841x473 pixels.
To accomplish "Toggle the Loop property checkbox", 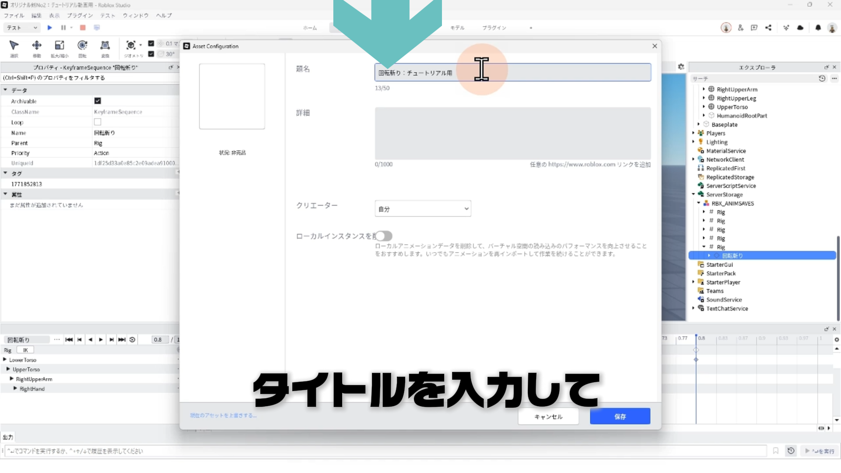I will 98,122.
